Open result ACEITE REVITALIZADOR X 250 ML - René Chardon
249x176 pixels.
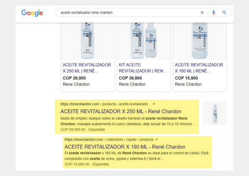(x=121, y=112)
